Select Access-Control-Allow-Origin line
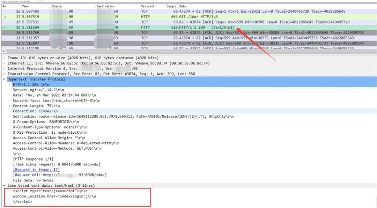 [49, 138]
